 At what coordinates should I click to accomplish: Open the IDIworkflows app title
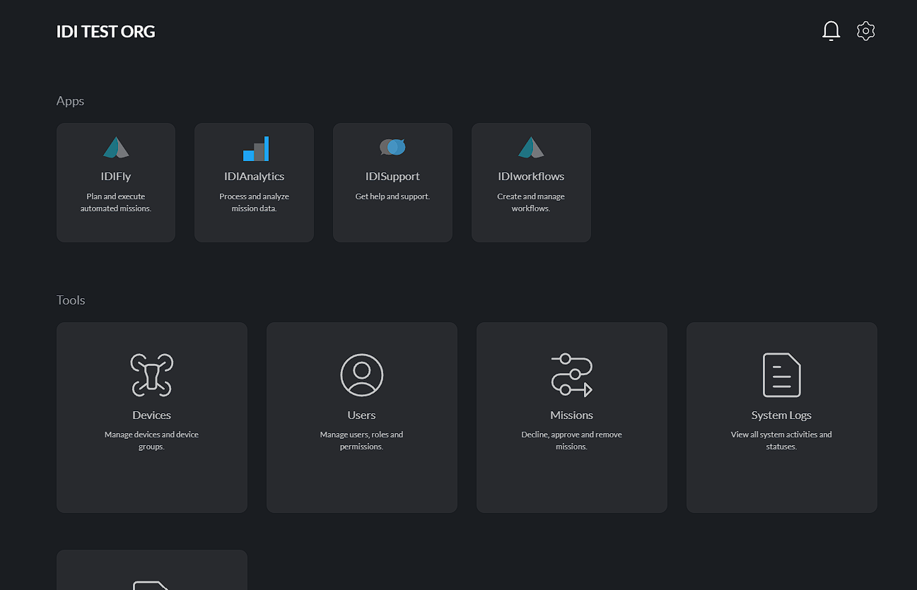[531, 177]
